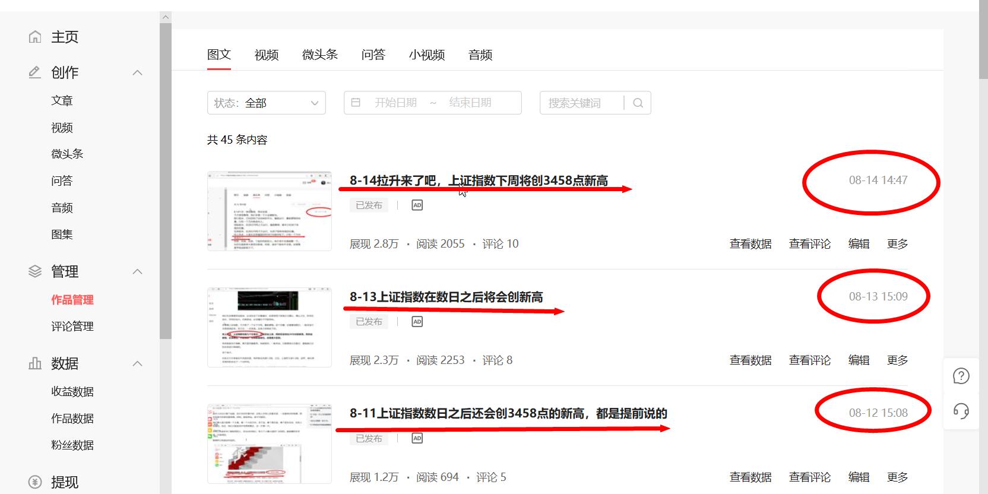Open 更多 menu for 8-13 article
Screen dimensions: 988x494
pos(897,360)
